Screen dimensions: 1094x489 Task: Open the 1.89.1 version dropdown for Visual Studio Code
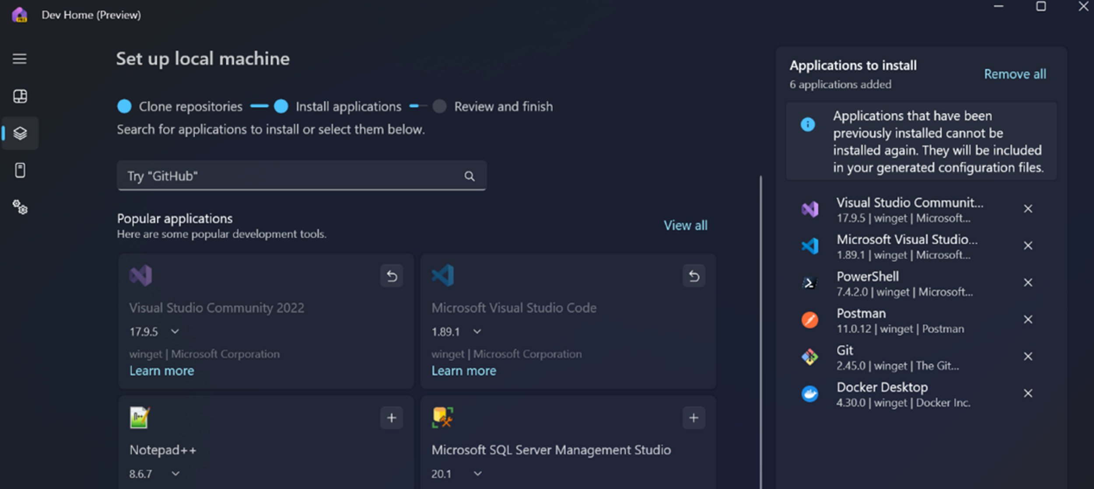coord(477,331)
